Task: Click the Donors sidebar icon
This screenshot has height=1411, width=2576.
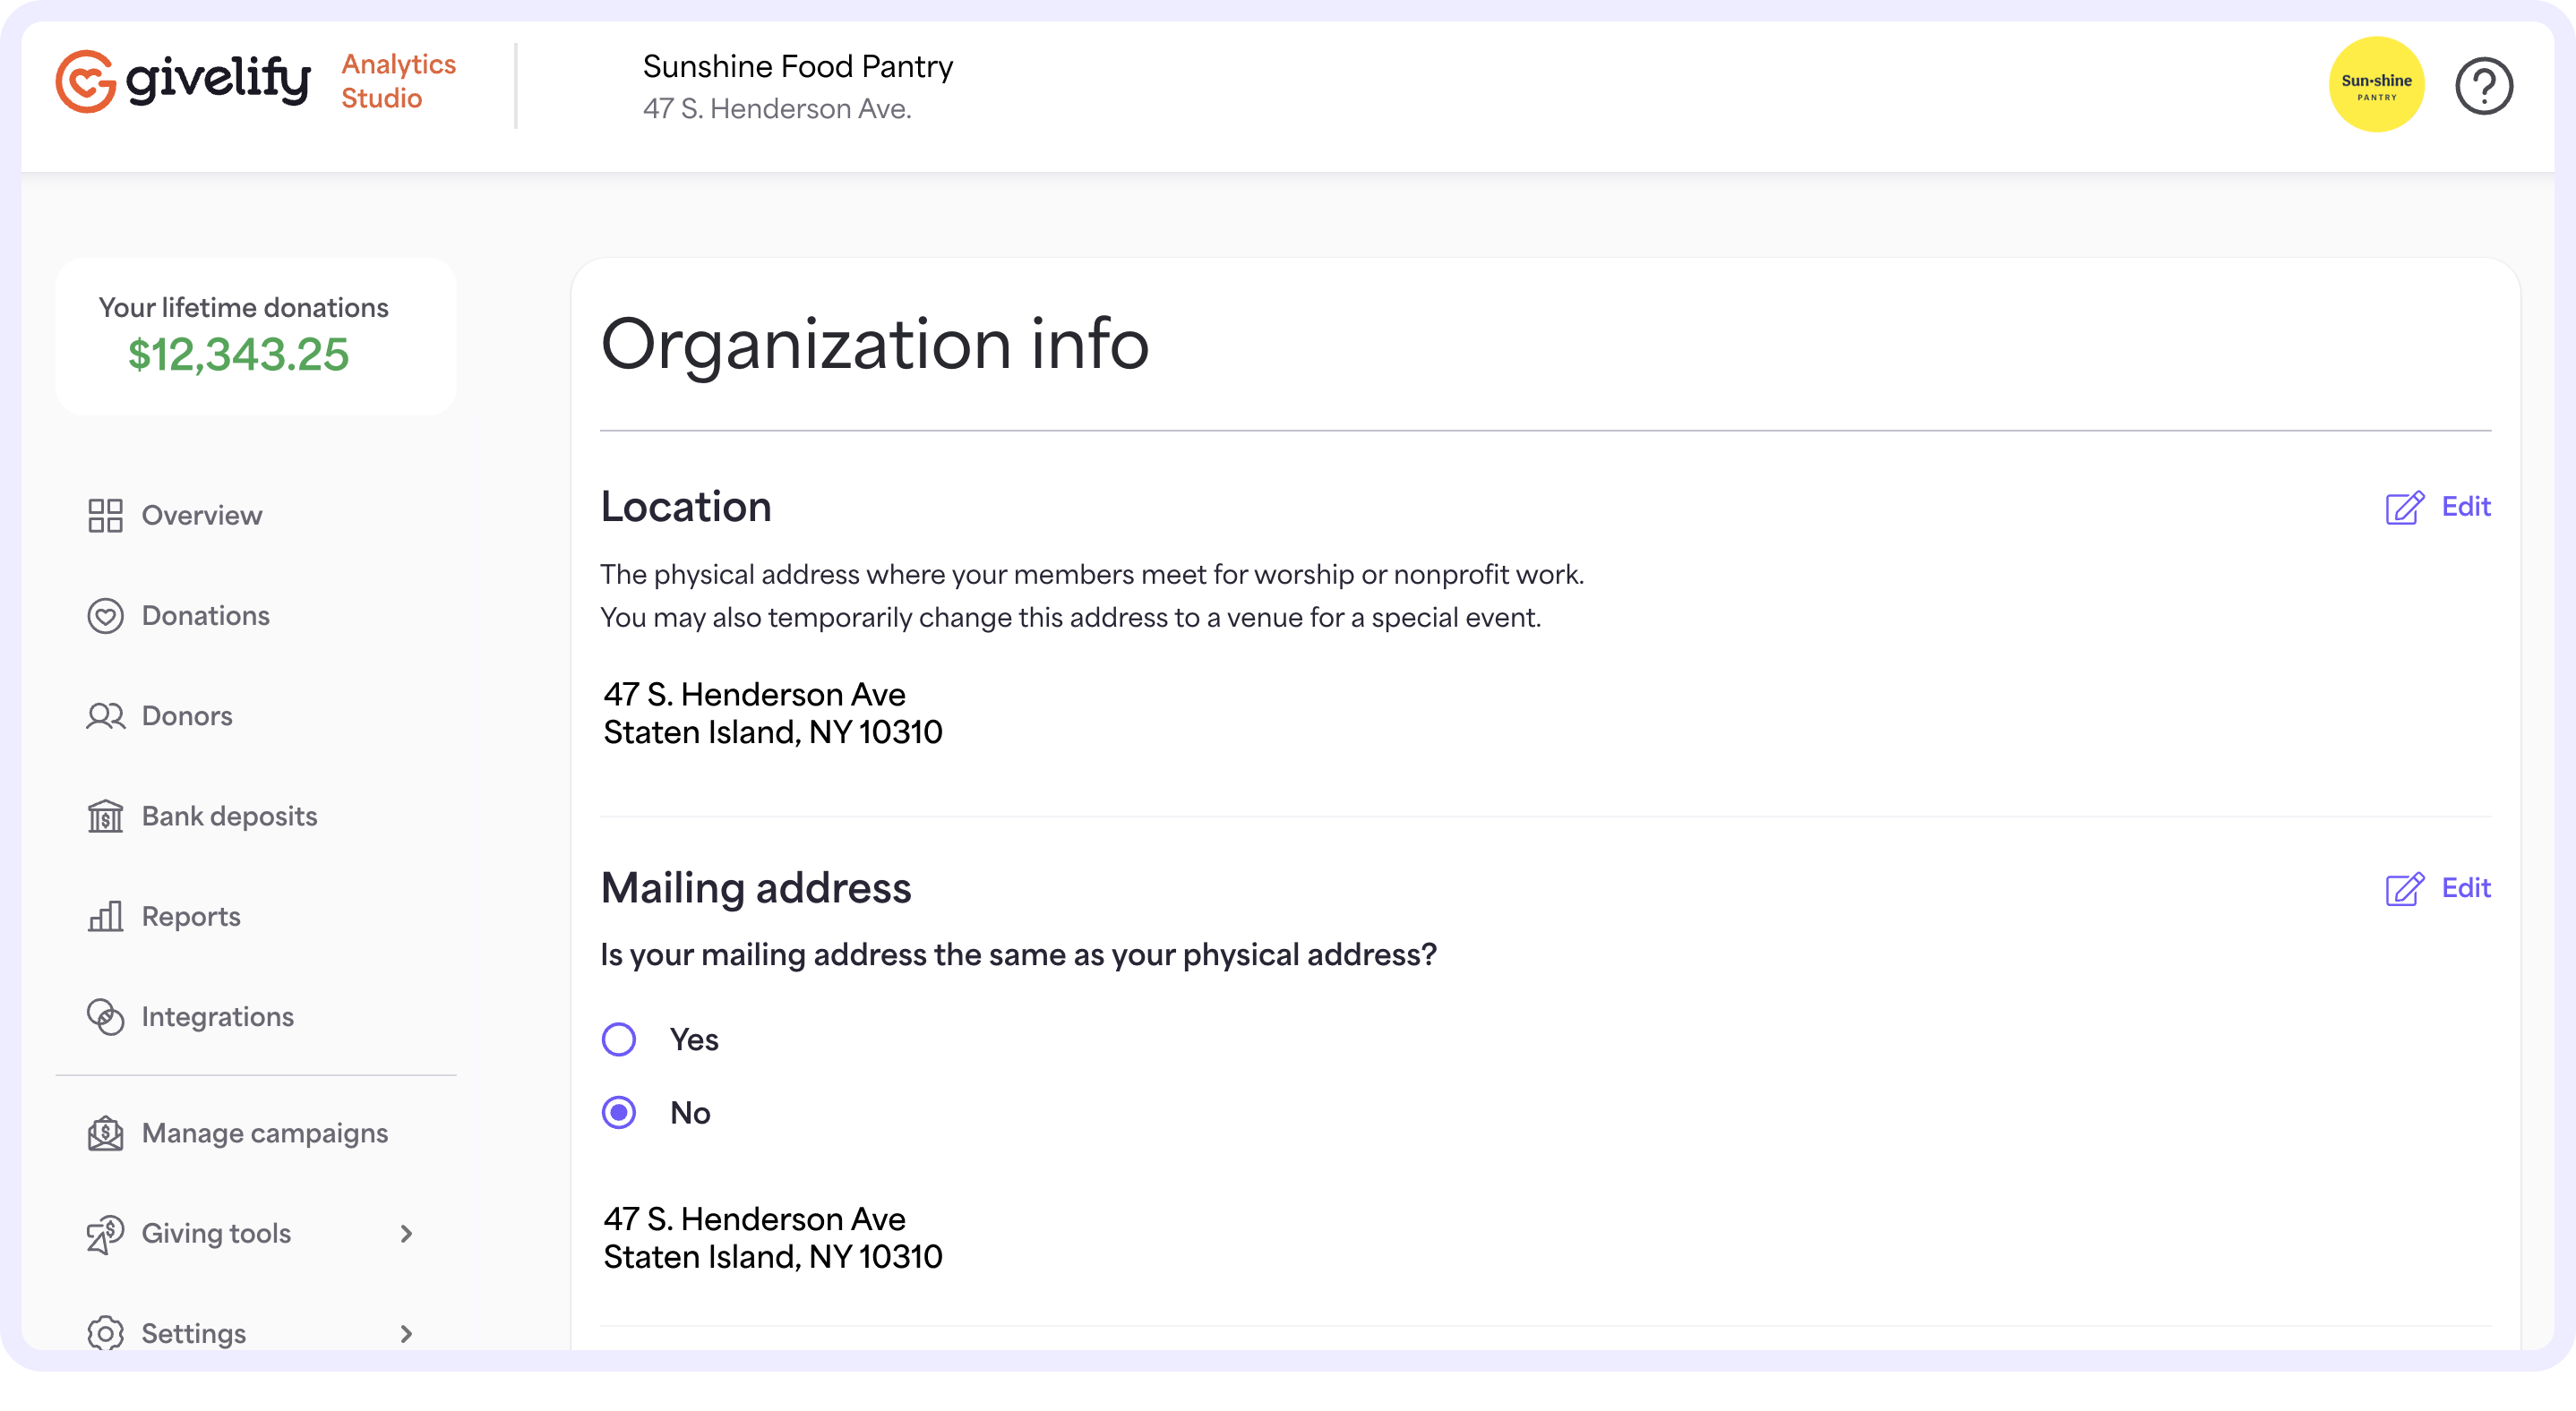Action: (102, 714)
